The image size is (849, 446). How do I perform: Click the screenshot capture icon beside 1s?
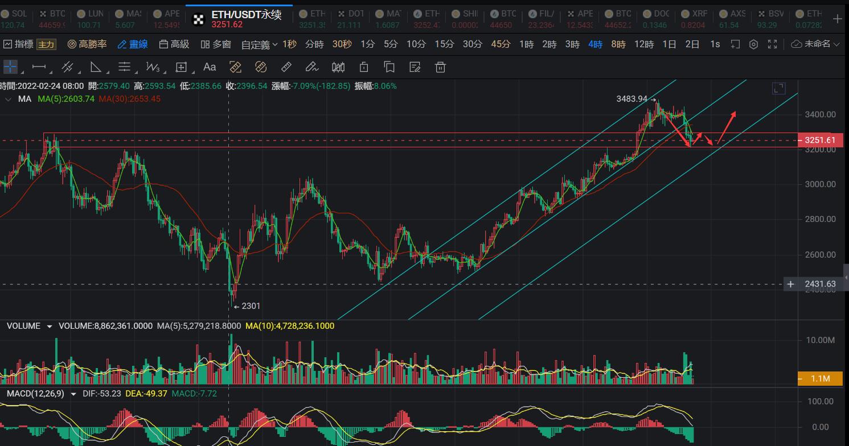tap(735, 44)
